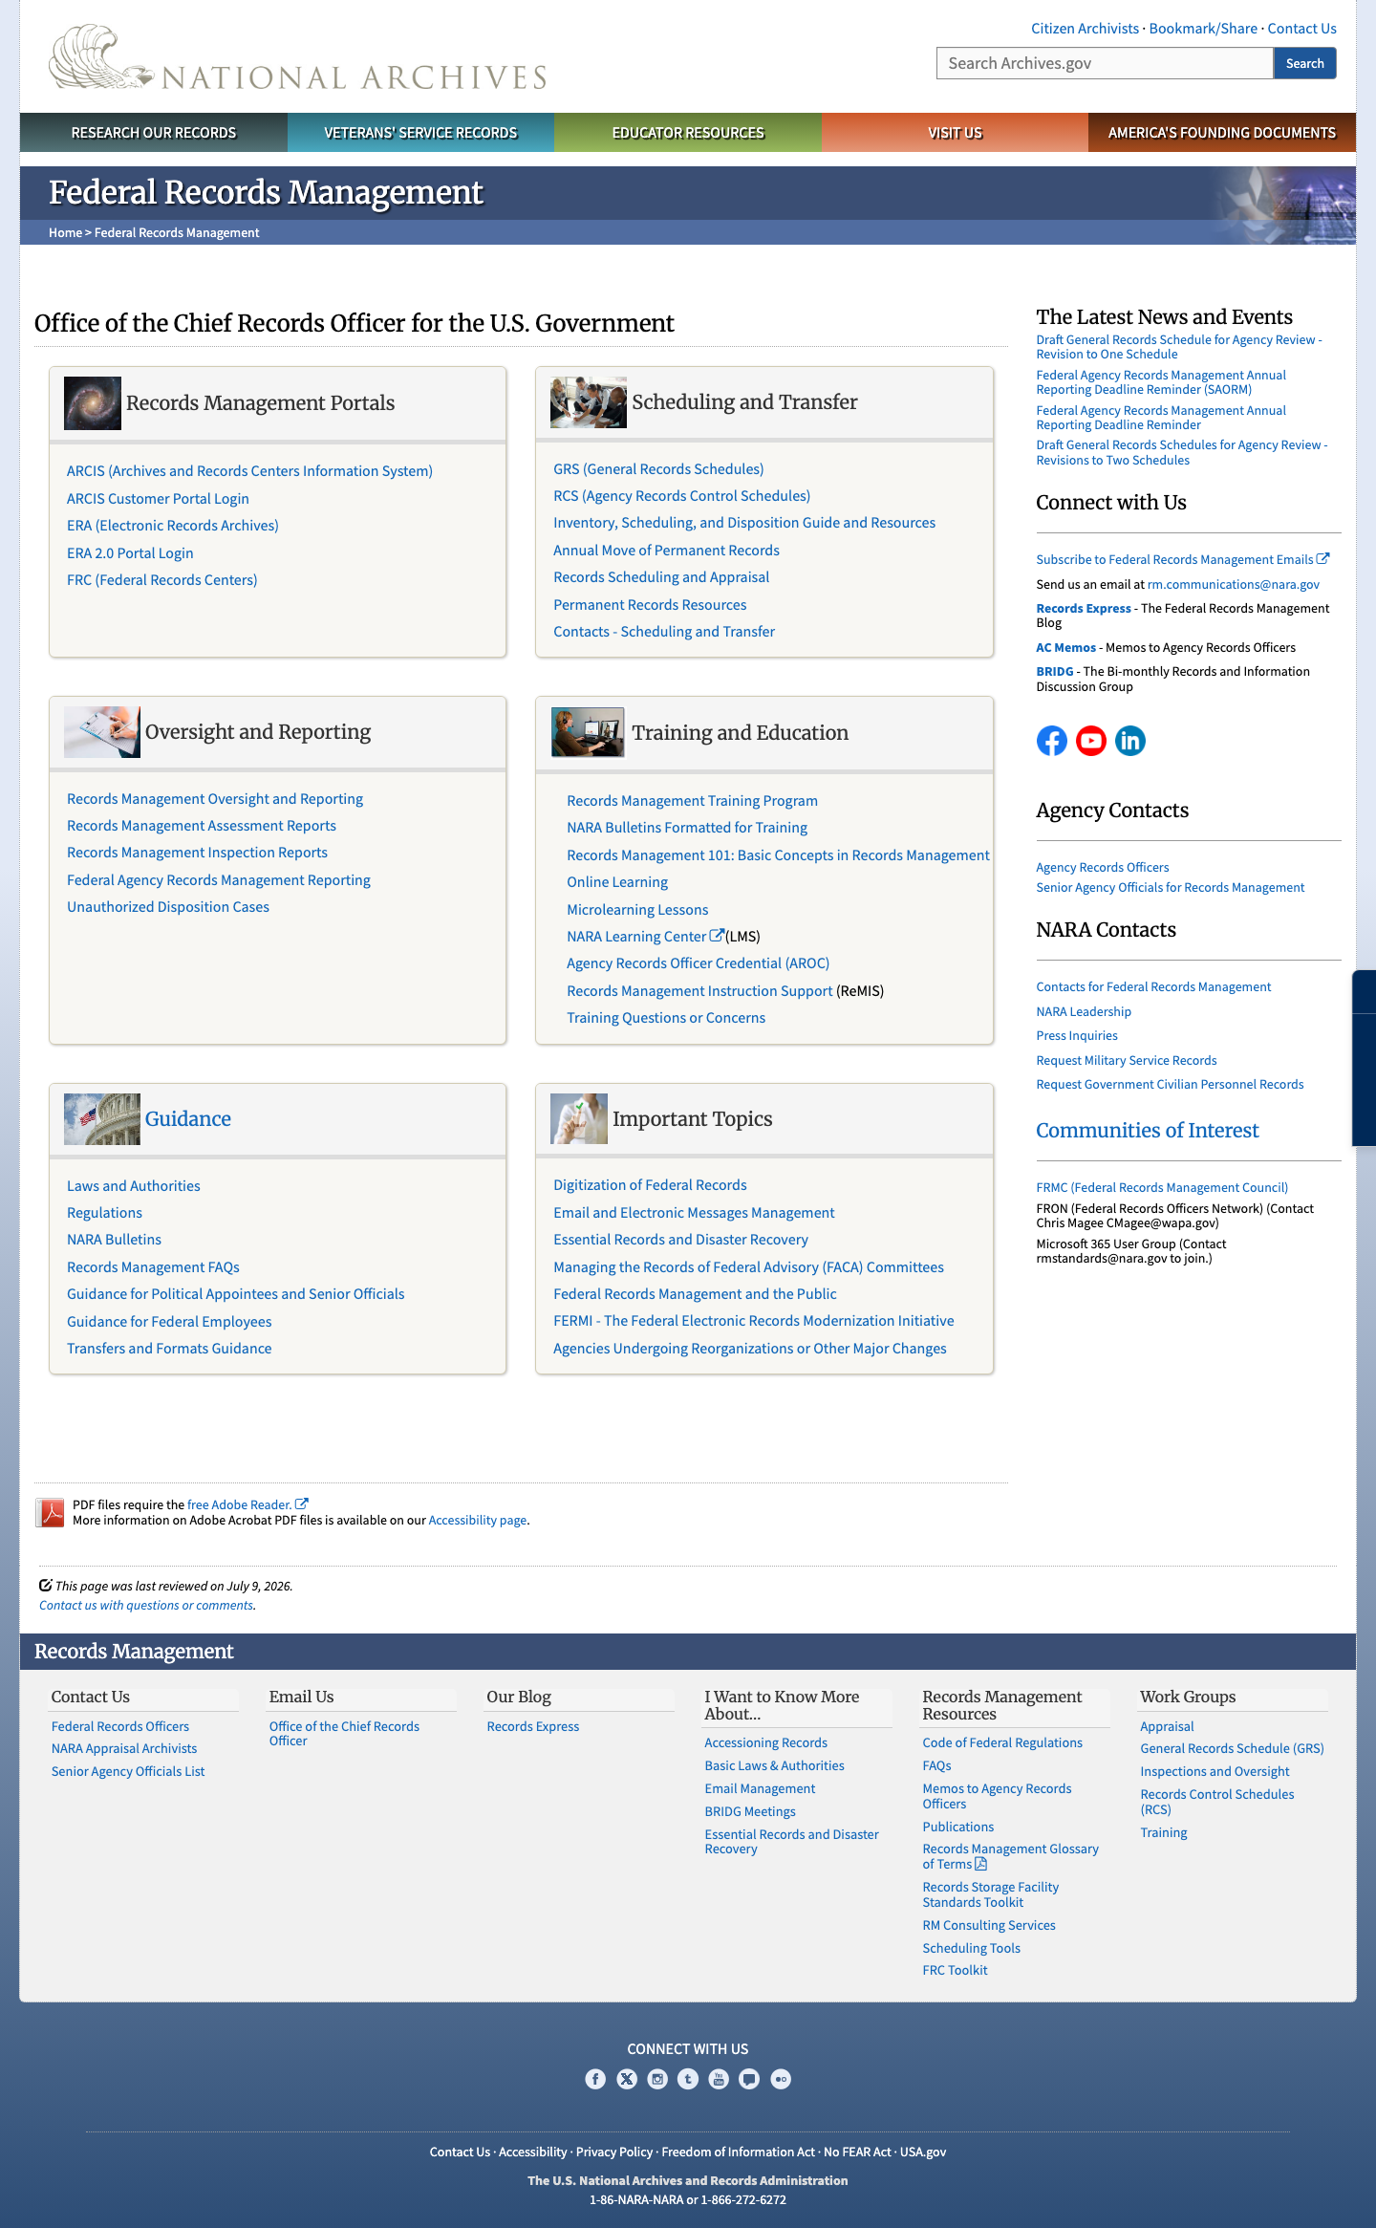The height and width of the screenshot is (2228, 1376).
Task: Open Unauthorized Disposition Cases link
Action: click(x=168, y=907)
